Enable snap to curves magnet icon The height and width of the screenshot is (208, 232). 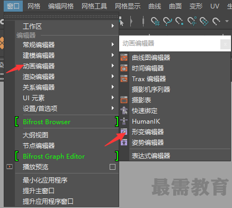click(167, 21)
